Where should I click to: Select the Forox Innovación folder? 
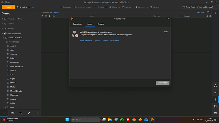click(x=17, y=66)
